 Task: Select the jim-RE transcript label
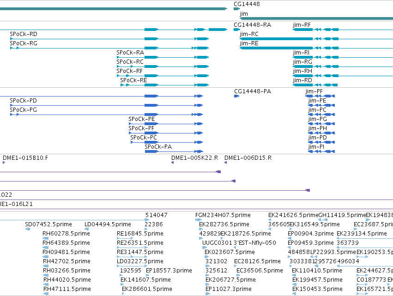pyautogui.click(x=249, y=43)
